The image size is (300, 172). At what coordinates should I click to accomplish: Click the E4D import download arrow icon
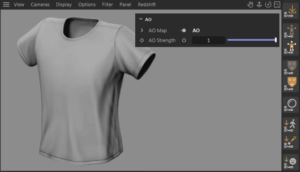[291, 11]
